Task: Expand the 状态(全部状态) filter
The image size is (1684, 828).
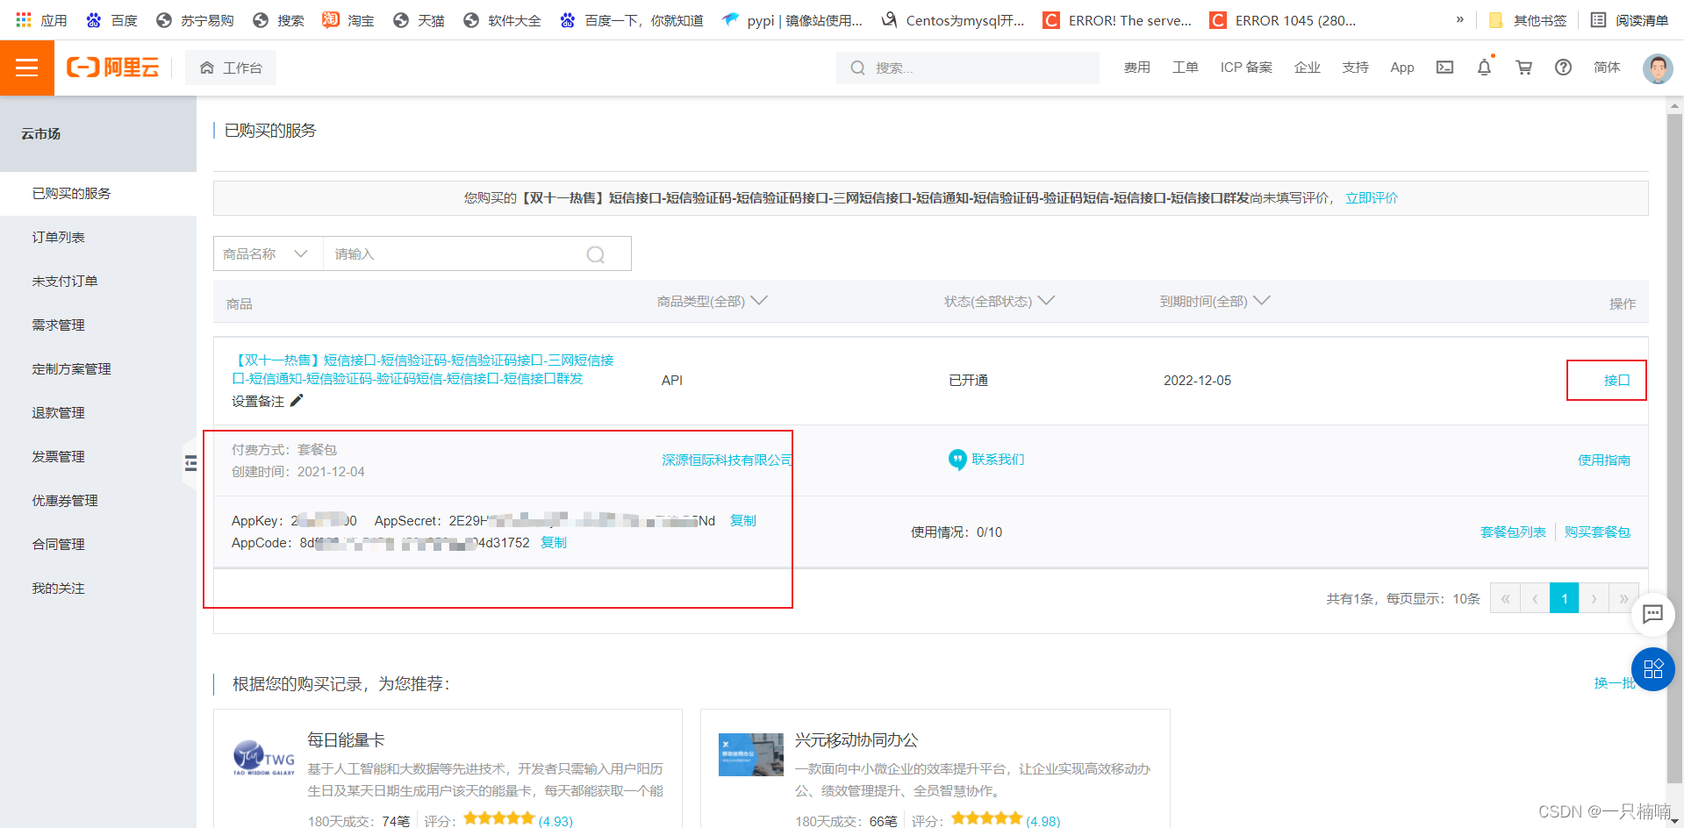Action: coord(999,301)
